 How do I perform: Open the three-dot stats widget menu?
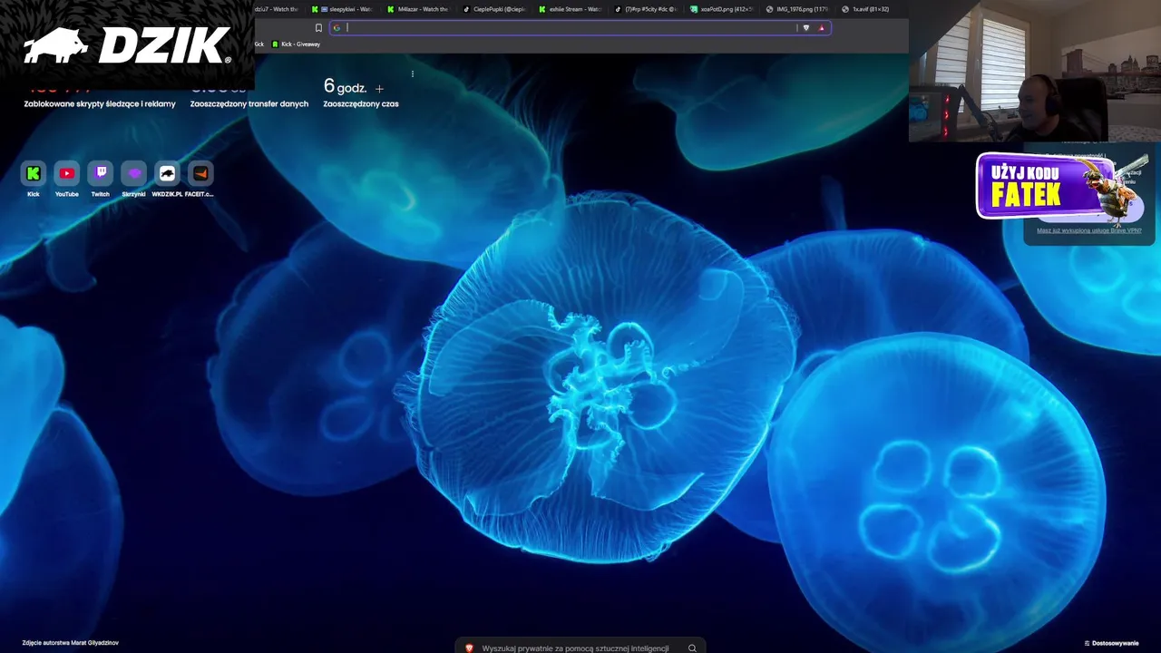click(x=413, y=73)
